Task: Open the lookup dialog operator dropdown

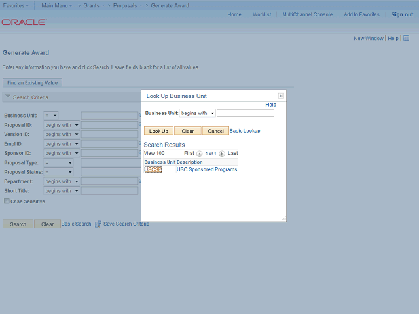Action: (x=198, y=113)
